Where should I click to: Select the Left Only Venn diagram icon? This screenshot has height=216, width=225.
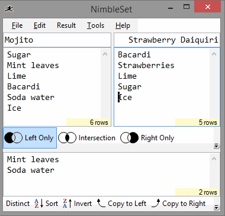point(13,138)
